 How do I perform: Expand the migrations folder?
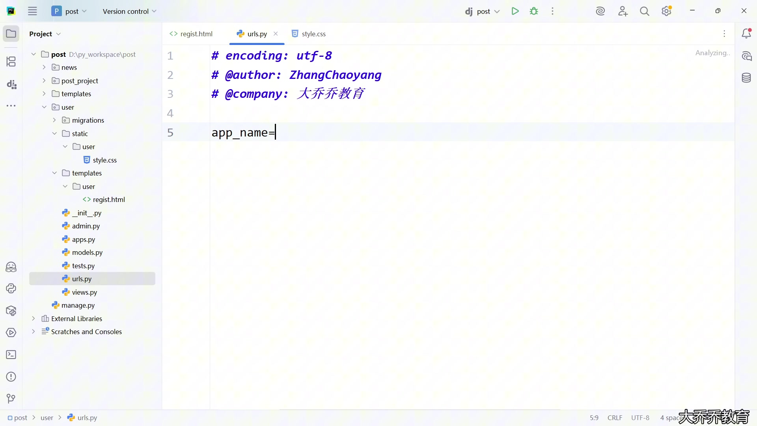coord(54,120)
